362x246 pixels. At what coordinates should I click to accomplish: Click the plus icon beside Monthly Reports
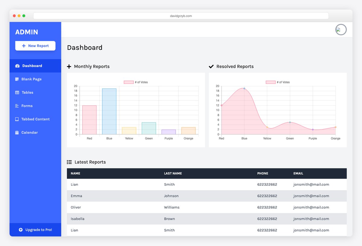tap(69, 66)
